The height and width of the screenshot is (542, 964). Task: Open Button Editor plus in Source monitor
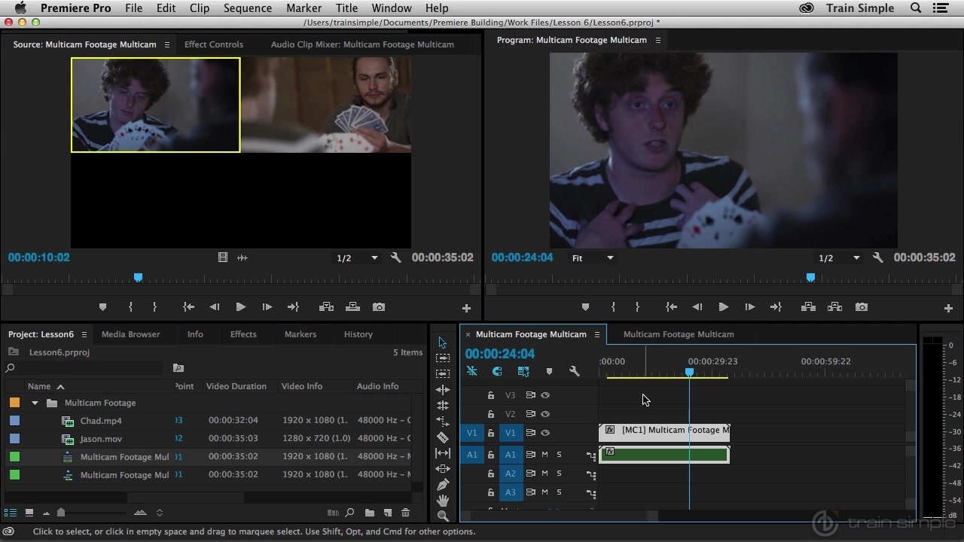(466, 308)
